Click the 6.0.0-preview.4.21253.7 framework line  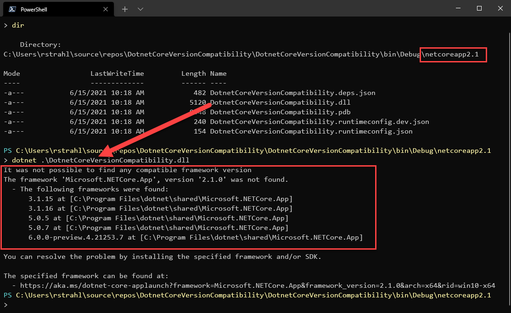[x=195, y=237]
